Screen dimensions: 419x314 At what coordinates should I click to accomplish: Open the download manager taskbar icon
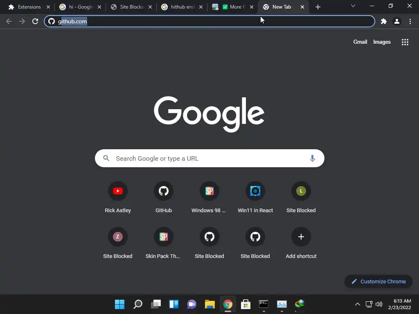point(300,304)
